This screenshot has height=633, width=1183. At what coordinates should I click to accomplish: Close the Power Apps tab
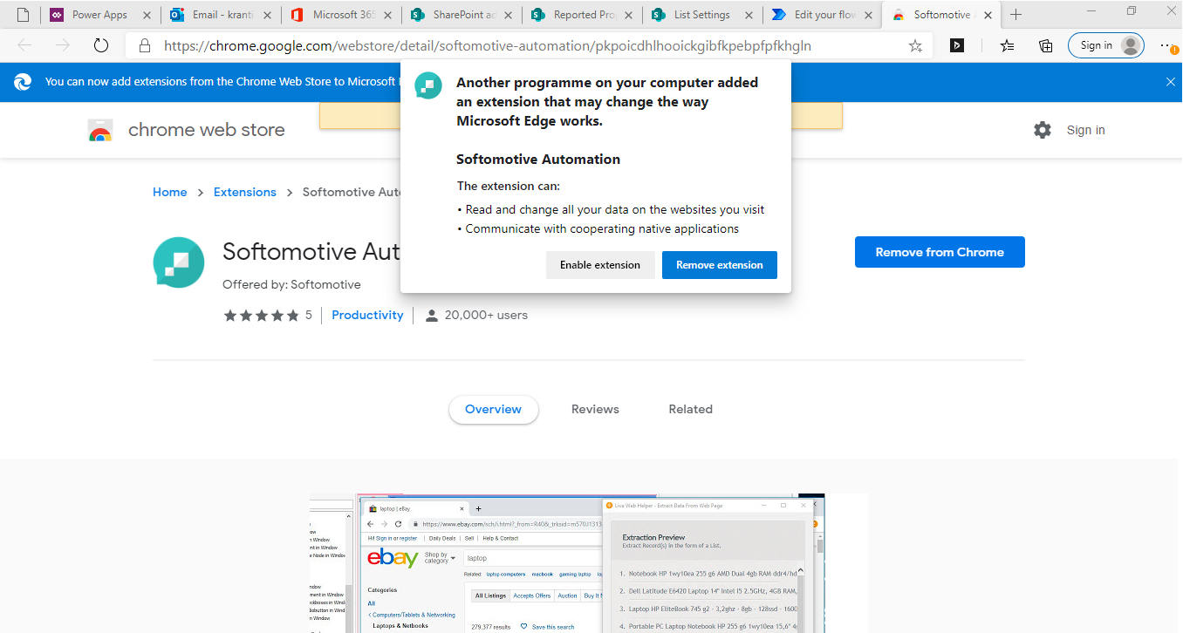click(x=146, y=15)
